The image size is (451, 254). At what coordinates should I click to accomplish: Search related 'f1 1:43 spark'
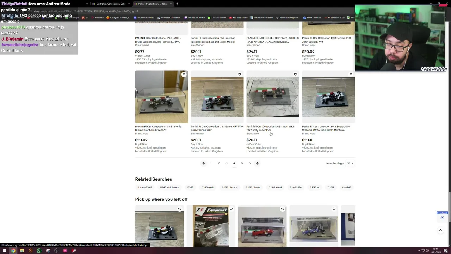208,187
